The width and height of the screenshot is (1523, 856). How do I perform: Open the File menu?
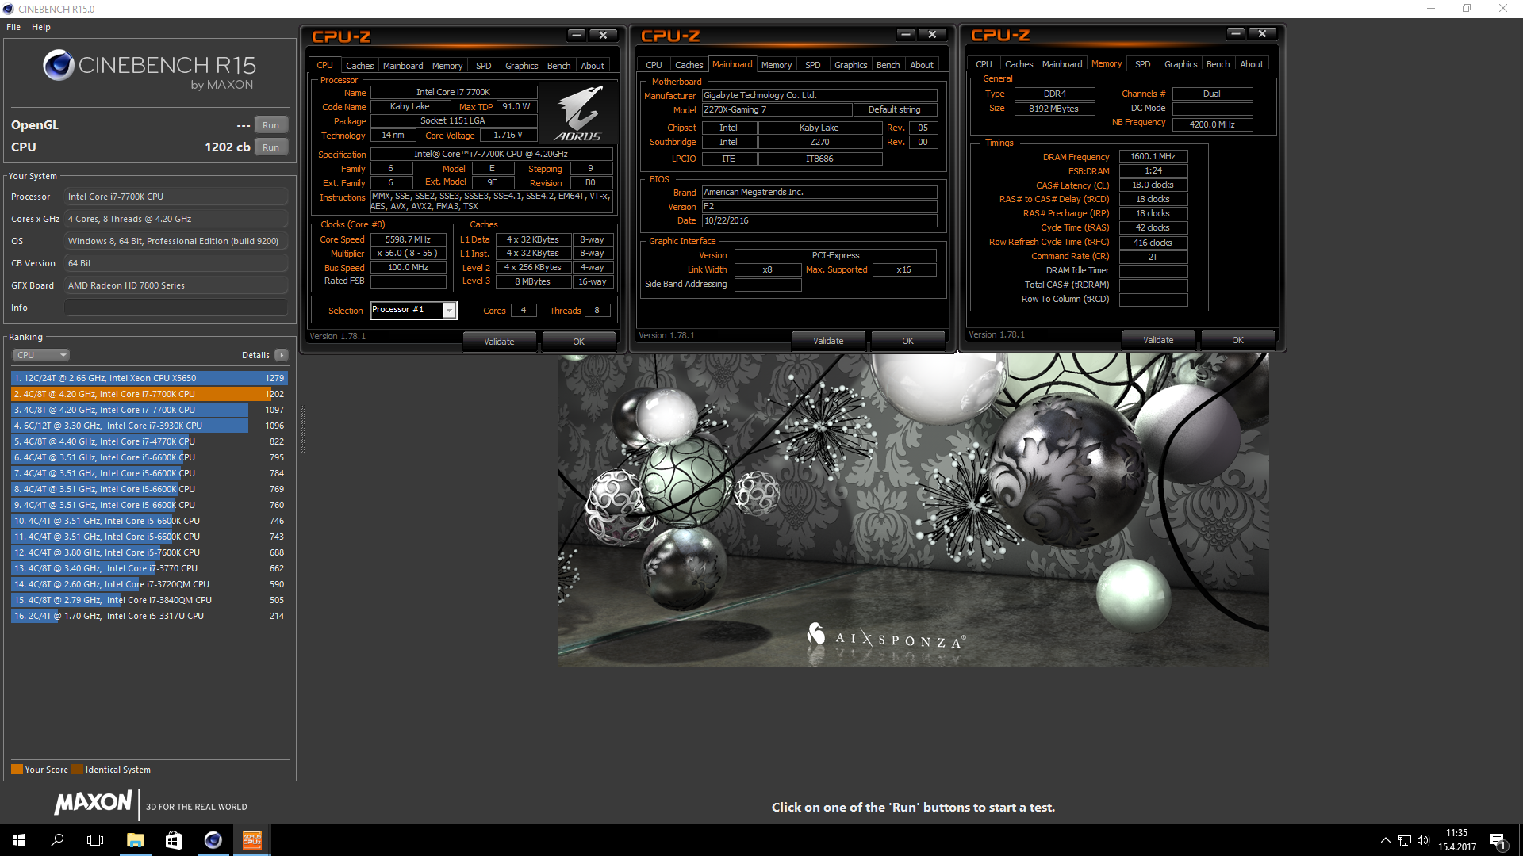(x=13, y=27)
